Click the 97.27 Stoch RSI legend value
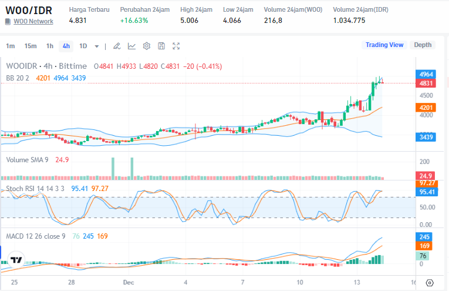This screenshot has width=449, height=291. pos(100,189)
